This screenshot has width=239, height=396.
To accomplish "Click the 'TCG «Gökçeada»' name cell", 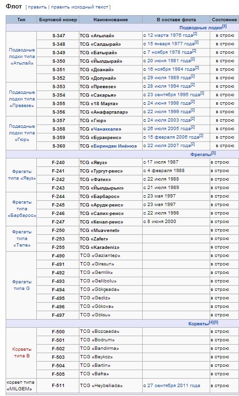I will [x=111, y=289].
